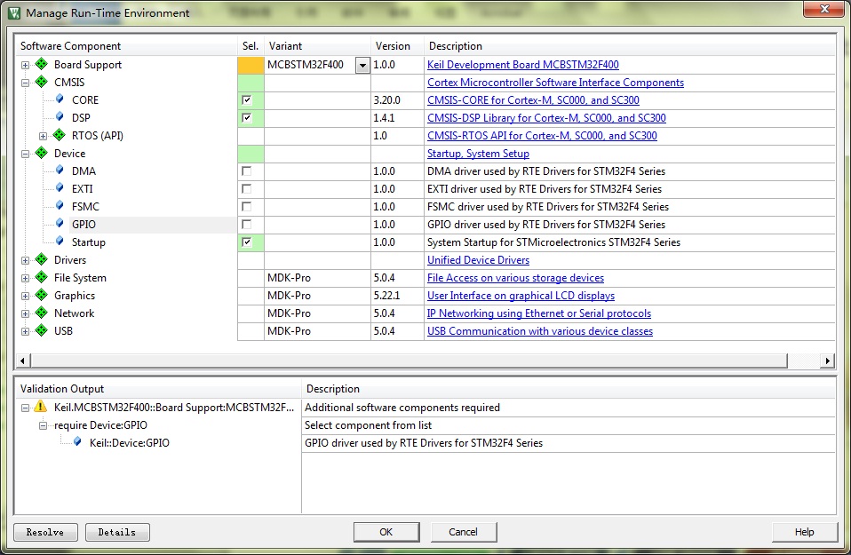Expand the RTOS (API) tree node
The height and width of the screenshot is (555, 851).
[43, 136]
